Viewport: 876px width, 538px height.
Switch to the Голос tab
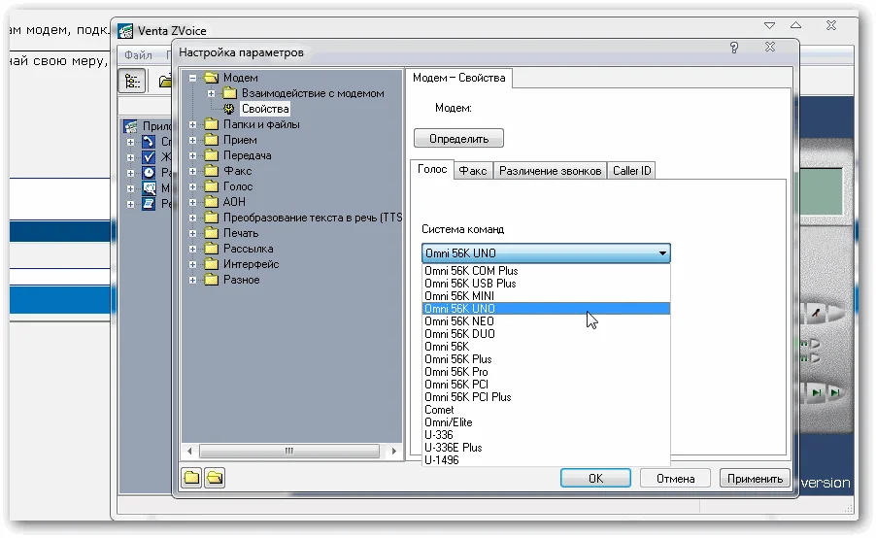[x=432, y=169]
